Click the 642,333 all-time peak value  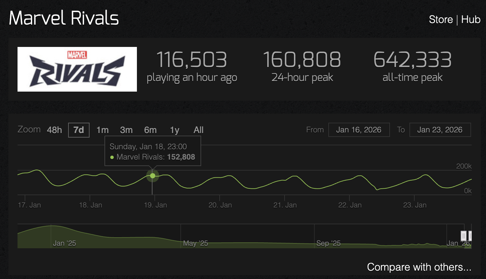click(x=413, y=60)
